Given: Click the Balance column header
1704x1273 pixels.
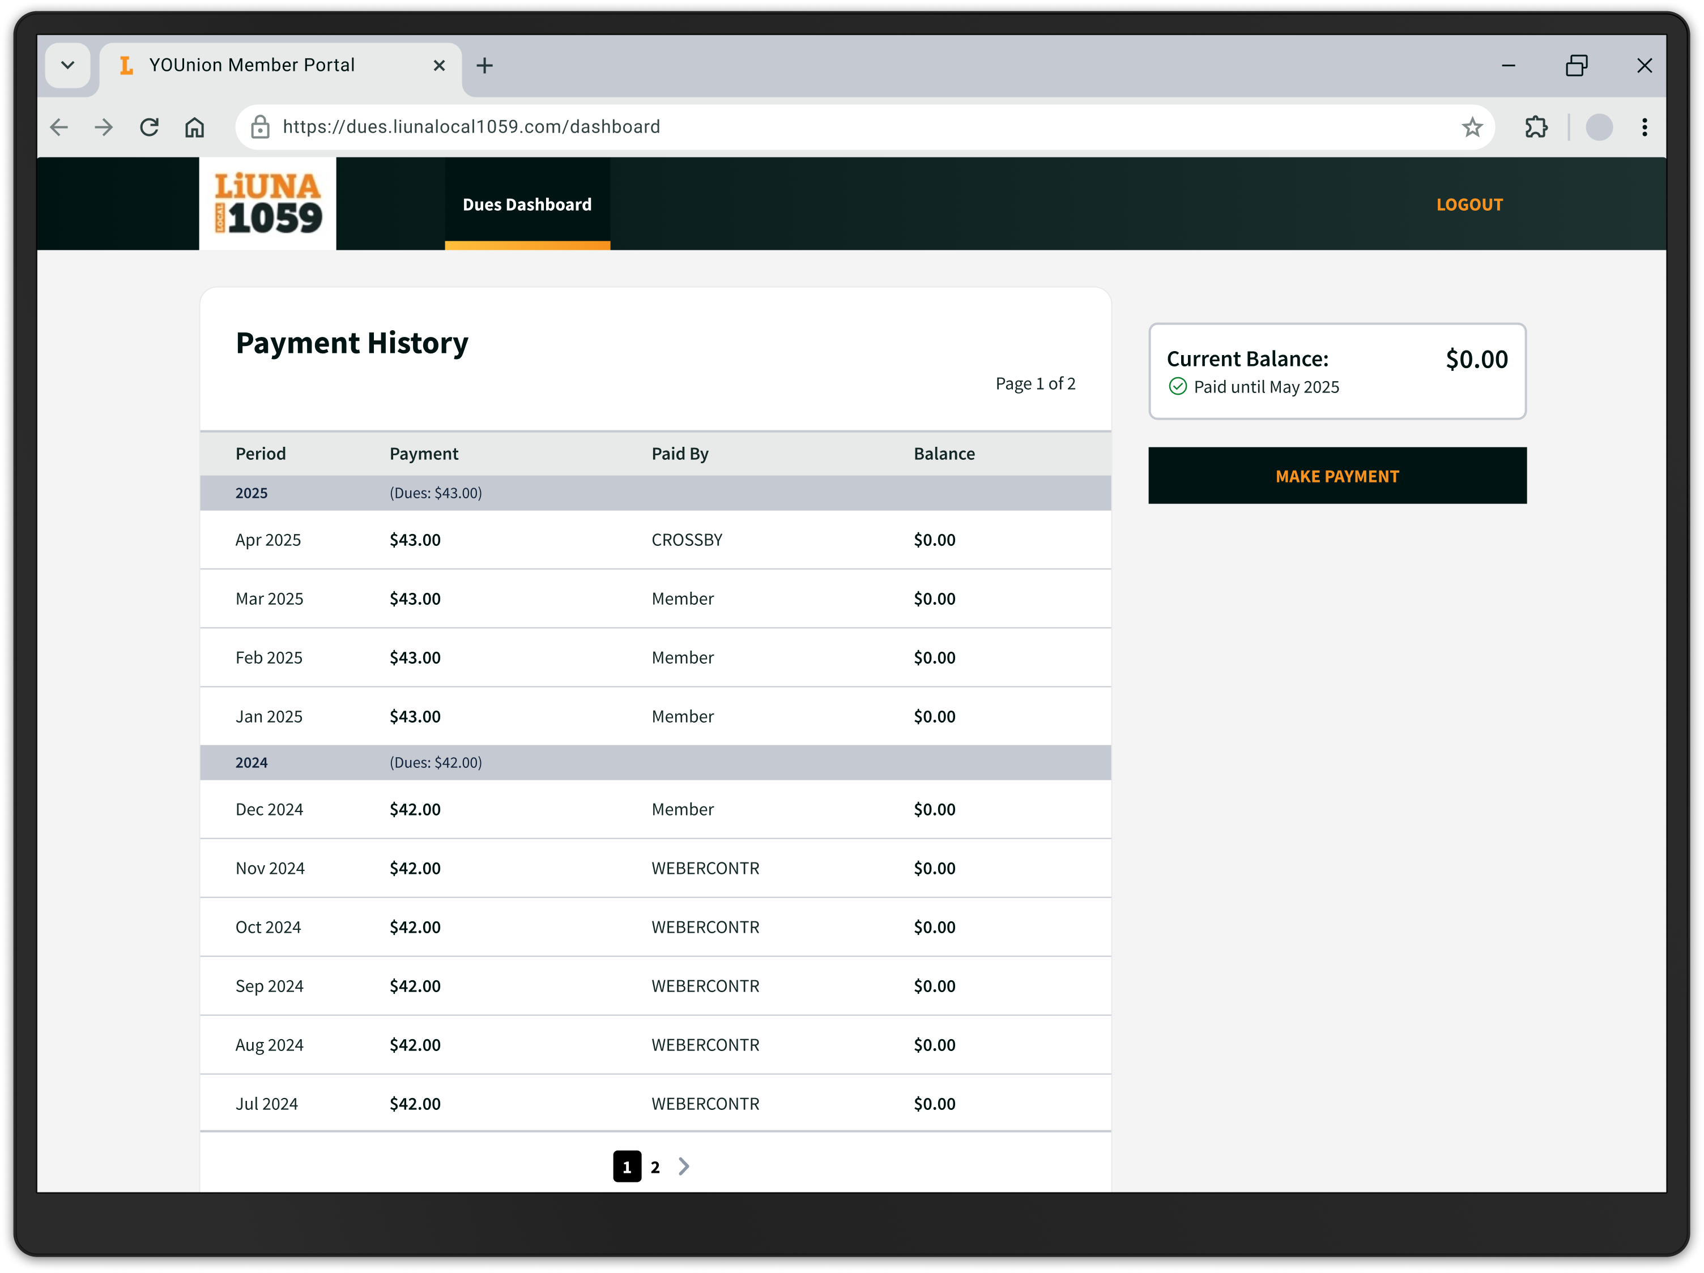Looking at the screenshot, I should pyautogui.click(x=944, y=454).
